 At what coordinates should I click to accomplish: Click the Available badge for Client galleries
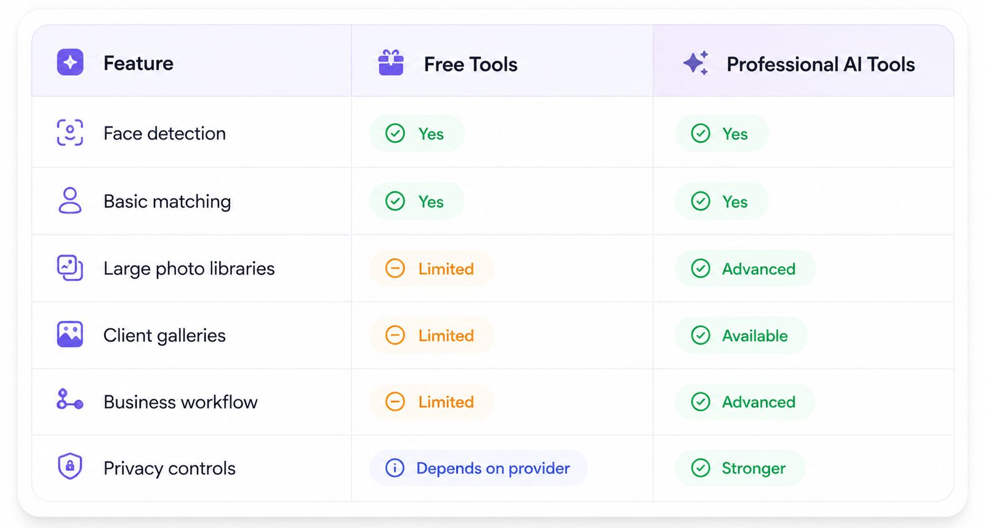pyautogui.click(x=741, y=335)
